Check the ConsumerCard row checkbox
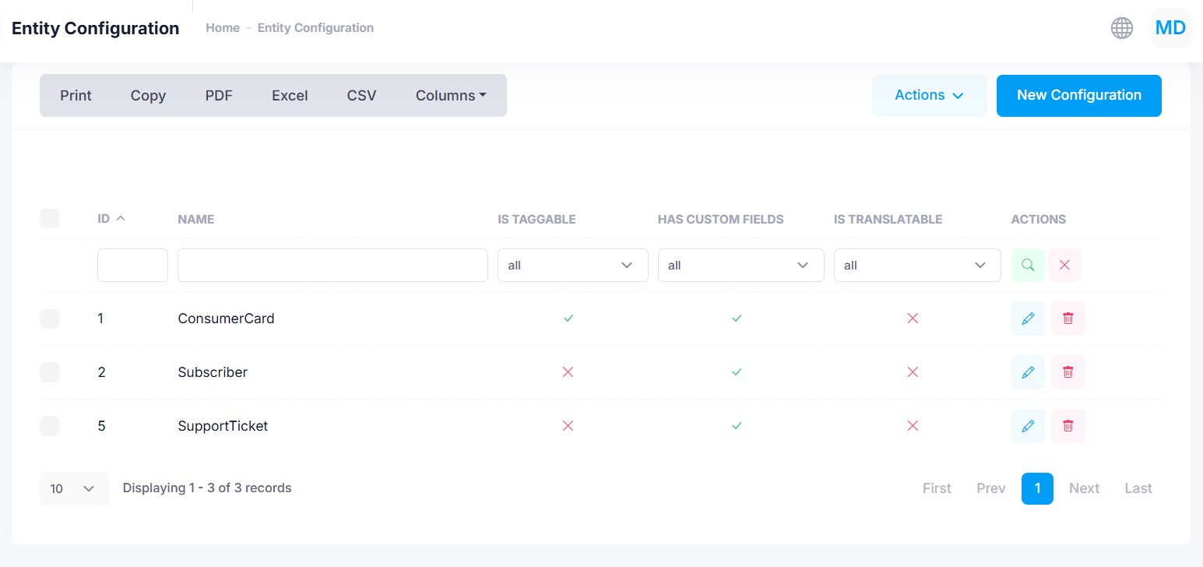The image size is (1203, 567). tap(50, 319)
